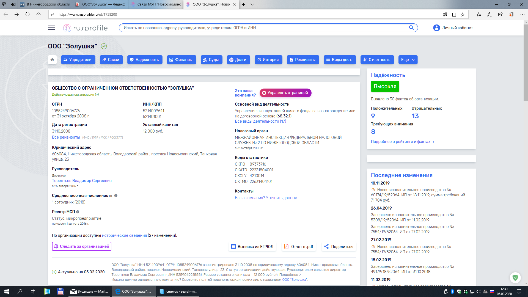Open the Долги section

tap(238, 60)
